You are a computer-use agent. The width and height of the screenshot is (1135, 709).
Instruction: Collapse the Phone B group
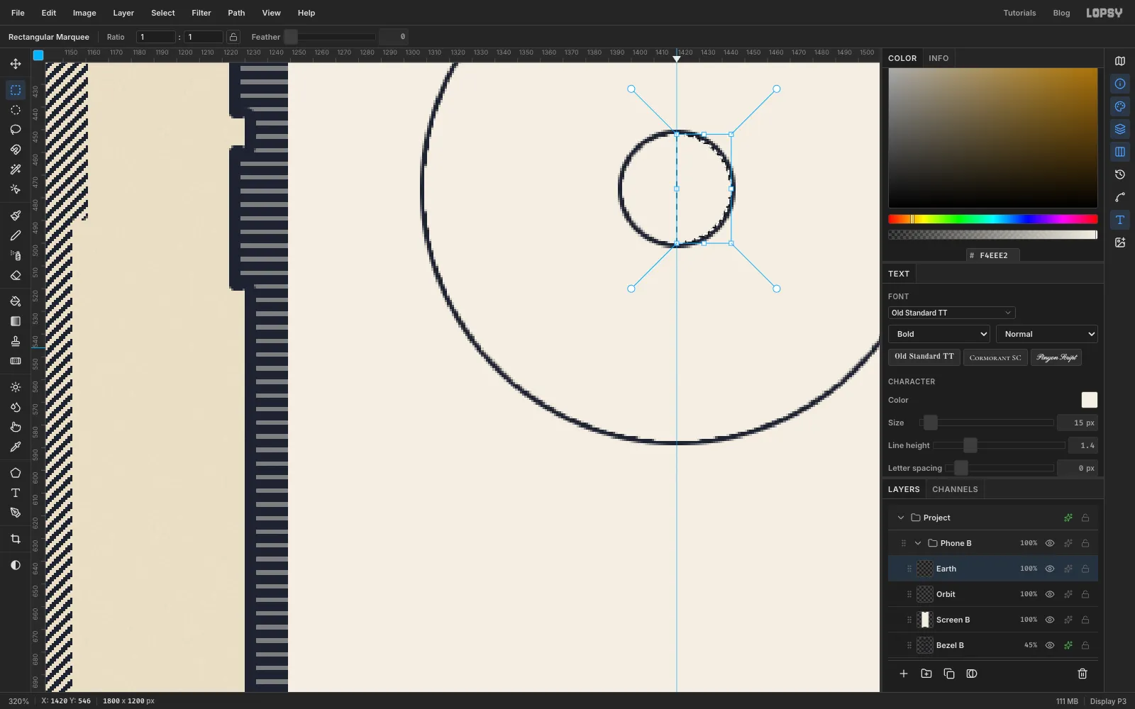(x=918, y=543)
